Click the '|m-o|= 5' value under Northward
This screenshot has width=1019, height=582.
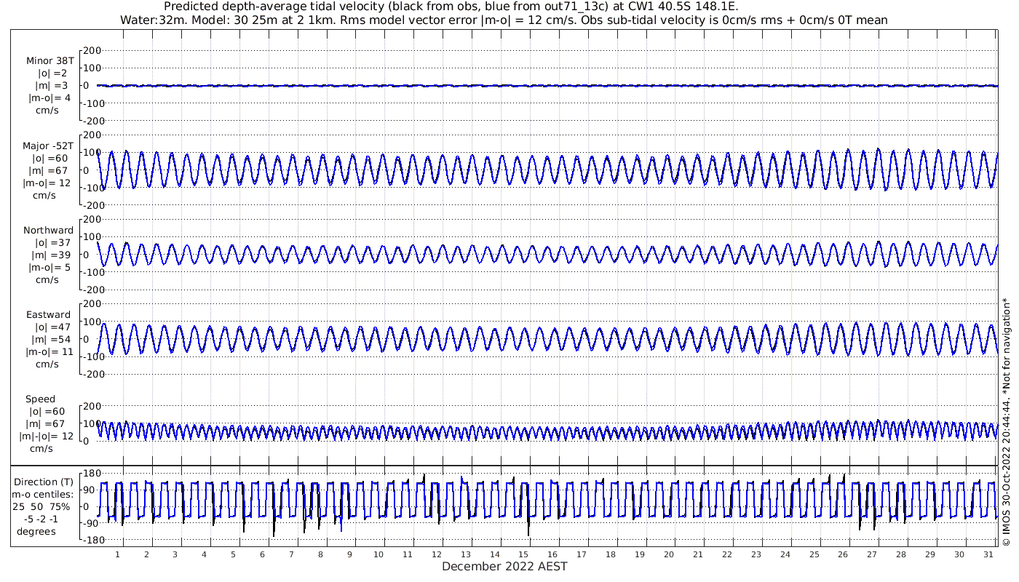[49, 267]
